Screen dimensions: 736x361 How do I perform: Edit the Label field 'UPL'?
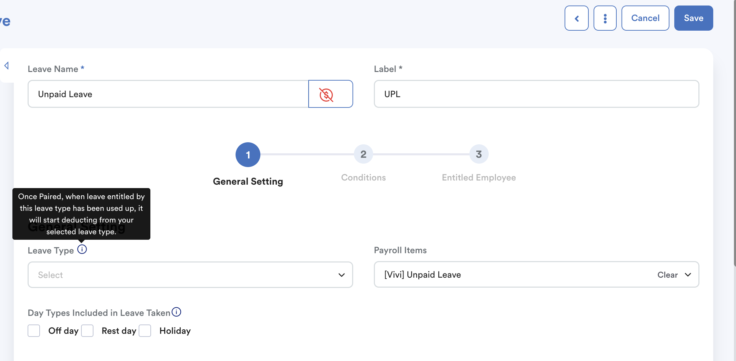[536, 94]
